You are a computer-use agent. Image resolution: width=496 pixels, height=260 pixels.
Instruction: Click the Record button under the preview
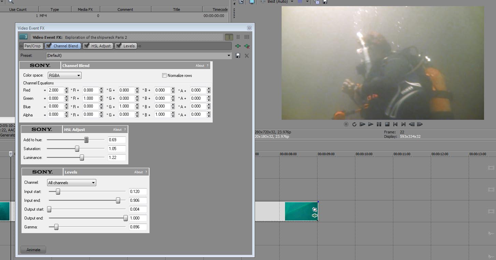(346, 125)
